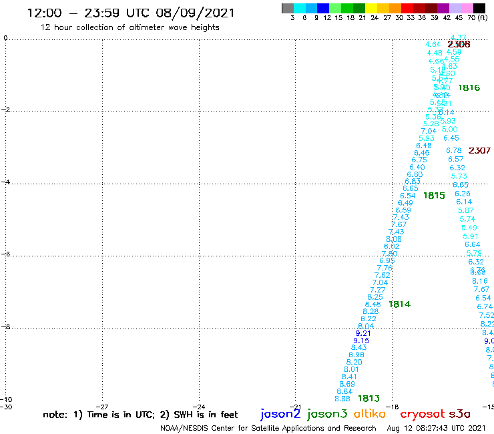This screenshot has height=434, width=494.
Task: Click the wave height value '5.49'
Action: pyautogui.click(x=469, y=228)
